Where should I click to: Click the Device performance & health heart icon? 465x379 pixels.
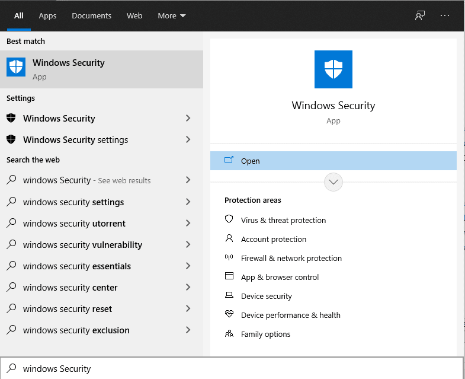pos(229,314)
